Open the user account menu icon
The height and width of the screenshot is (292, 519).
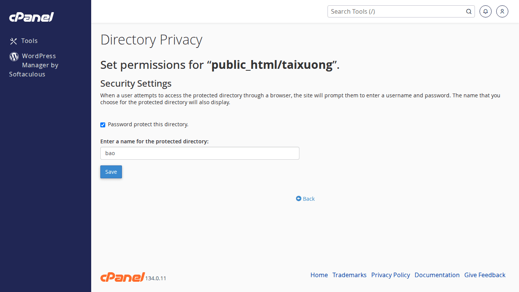(502, 11)
